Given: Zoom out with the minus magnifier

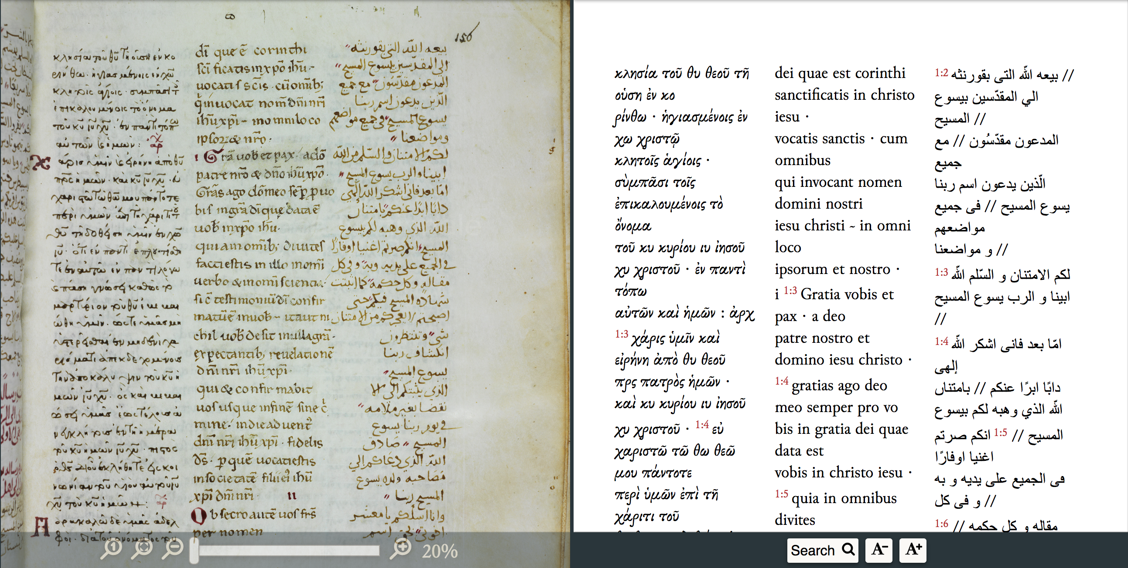Looking at the screenshot, I should coord(173,550).
